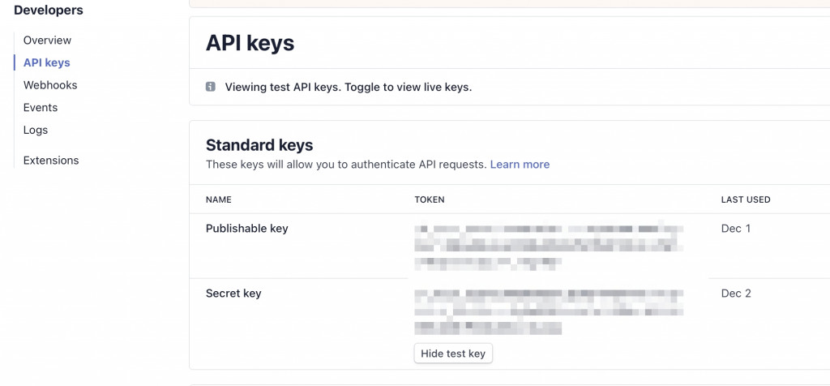Go to Webhooks page
The image size is (830, 386).
(50, 85)
